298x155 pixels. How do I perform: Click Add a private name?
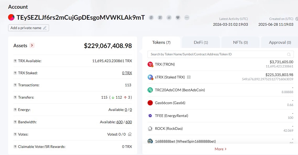28,28
